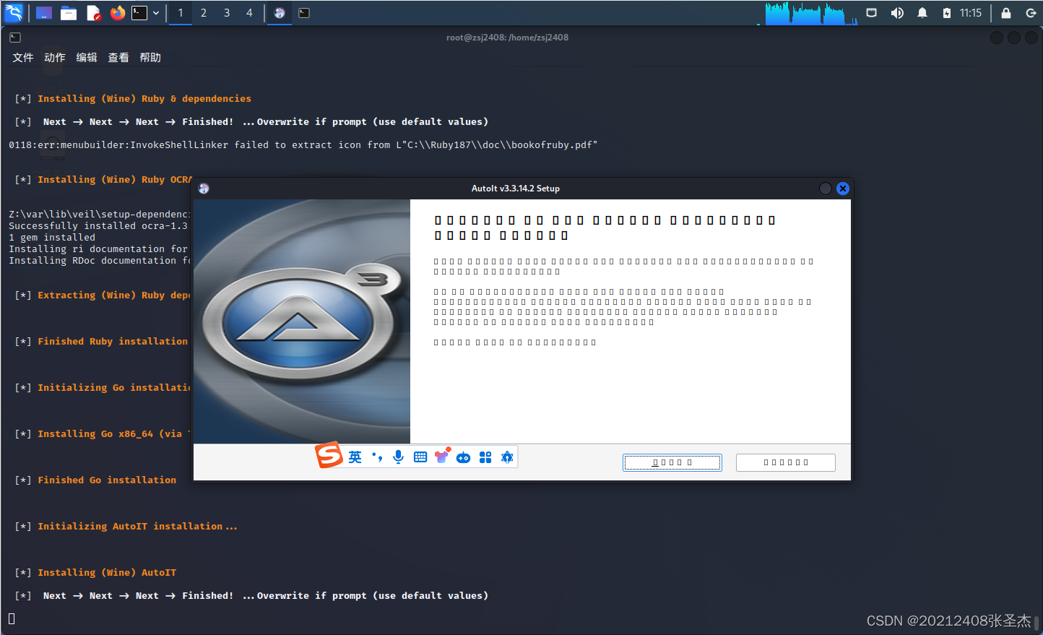Open the 编辑 menu in terminal
This screenshot has height=635, width=1043.
coord(87,58)
